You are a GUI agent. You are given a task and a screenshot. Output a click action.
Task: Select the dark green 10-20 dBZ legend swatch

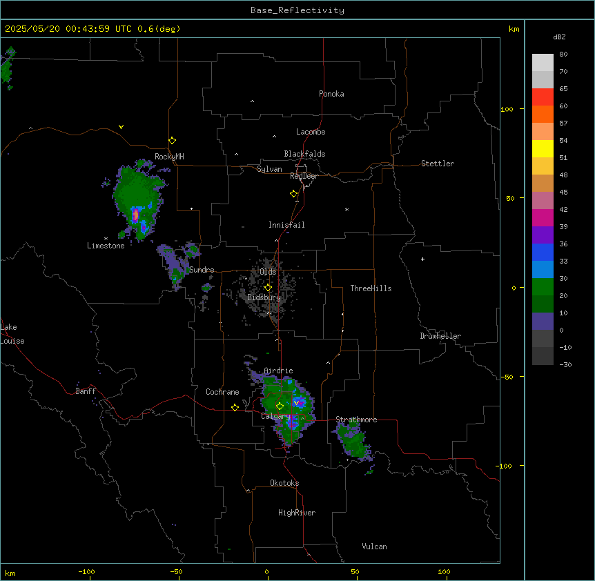click(543, 304)
